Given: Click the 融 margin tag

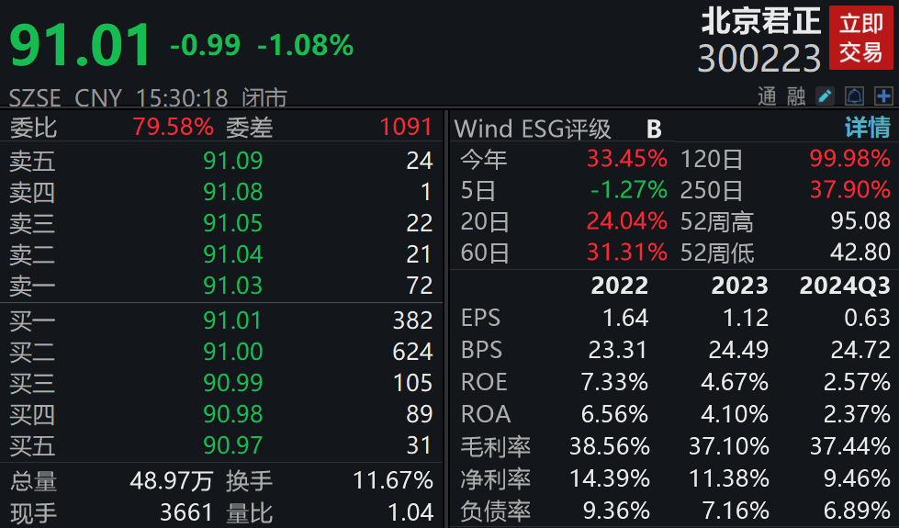Looking at the screenshot, I should (796, 96).
